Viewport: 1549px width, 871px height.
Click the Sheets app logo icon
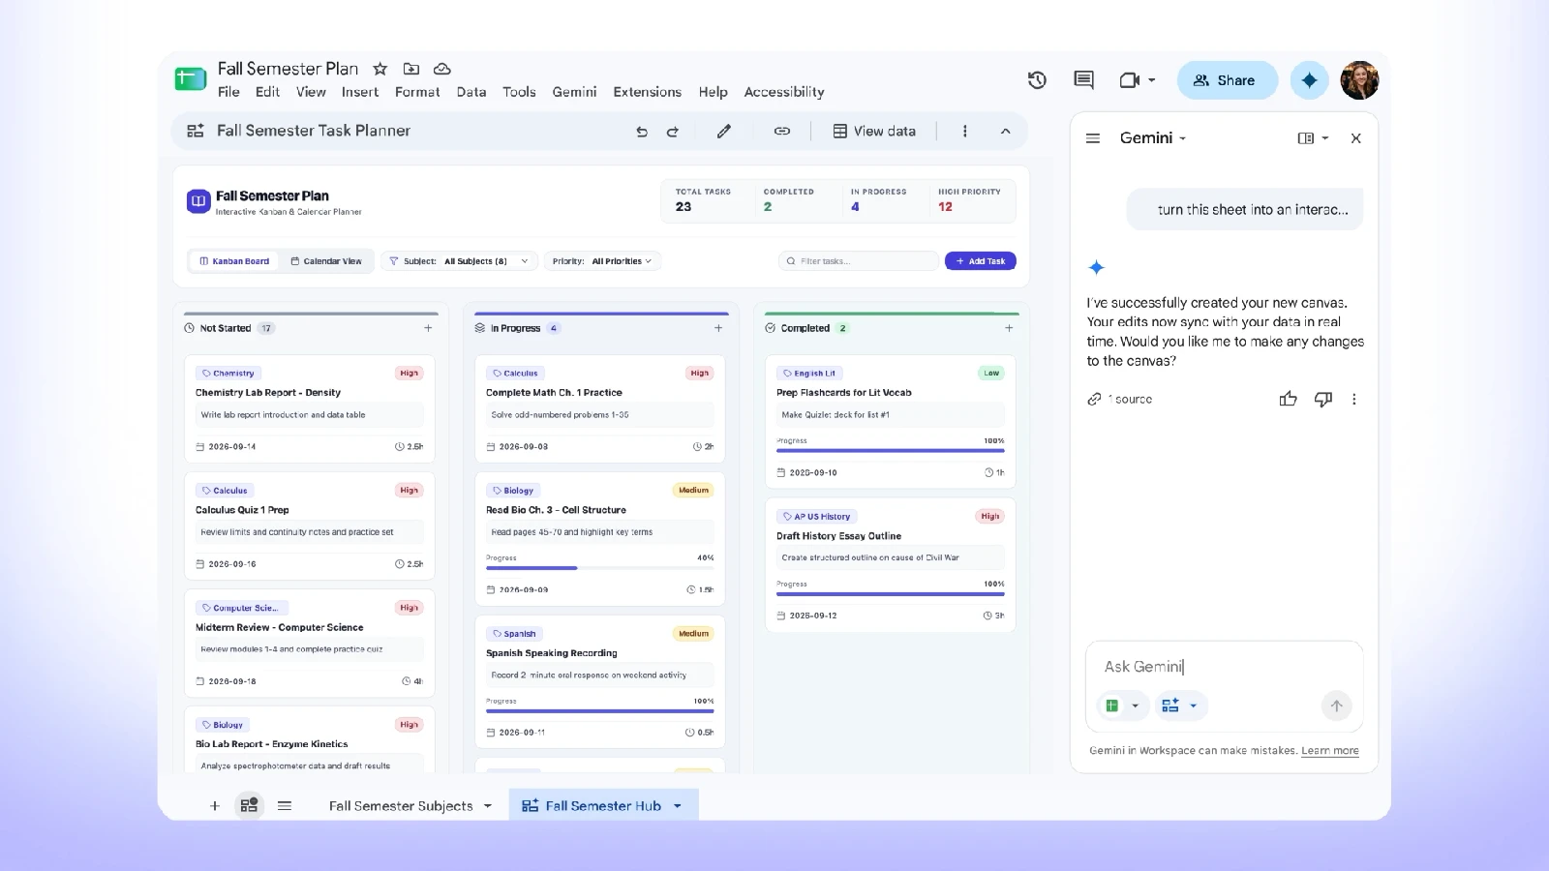click(191, 79)
